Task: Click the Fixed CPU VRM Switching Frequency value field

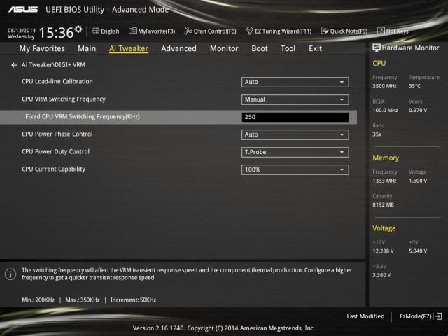Action: [295, 117]
